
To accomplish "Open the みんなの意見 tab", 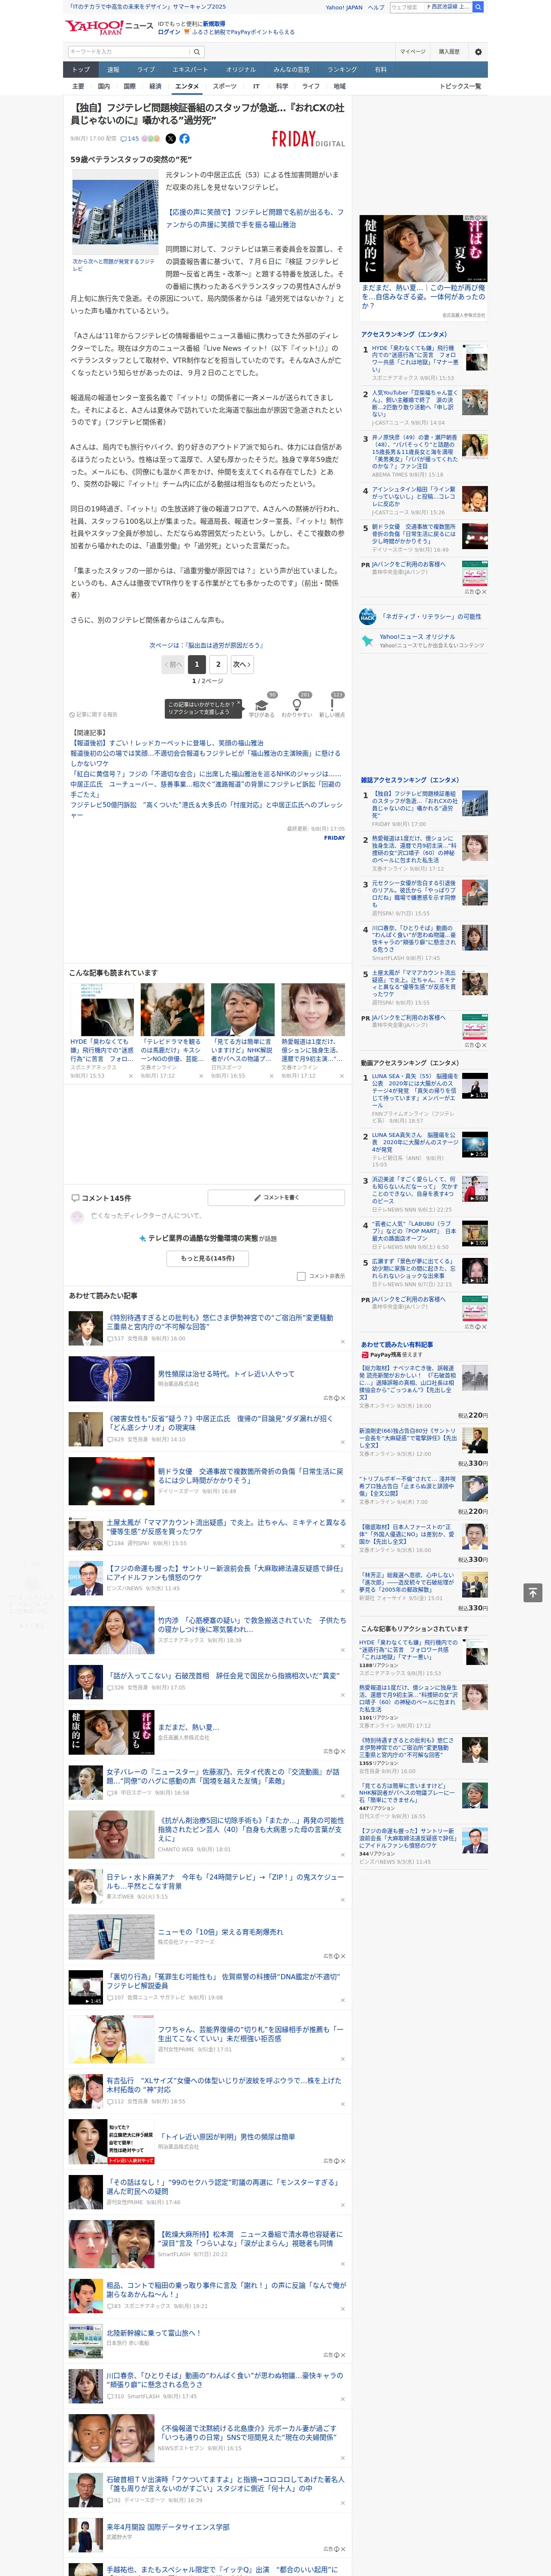I will (x=292, y=70).
